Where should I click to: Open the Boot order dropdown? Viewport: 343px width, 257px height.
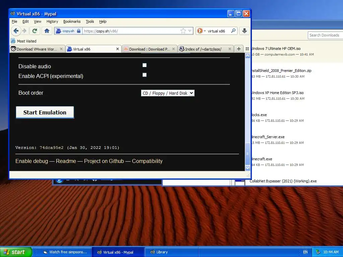tap(167, 93)
